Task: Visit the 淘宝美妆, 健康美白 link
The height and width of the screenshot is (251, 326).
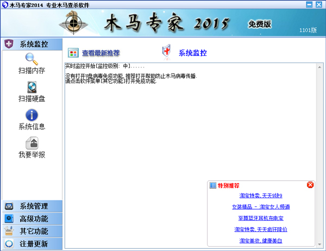Action: coord(261,241)
